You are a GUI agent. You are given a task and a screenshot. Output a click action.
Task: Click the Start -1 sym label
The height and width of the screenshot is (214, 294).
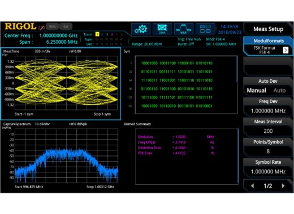pos(24,114)
